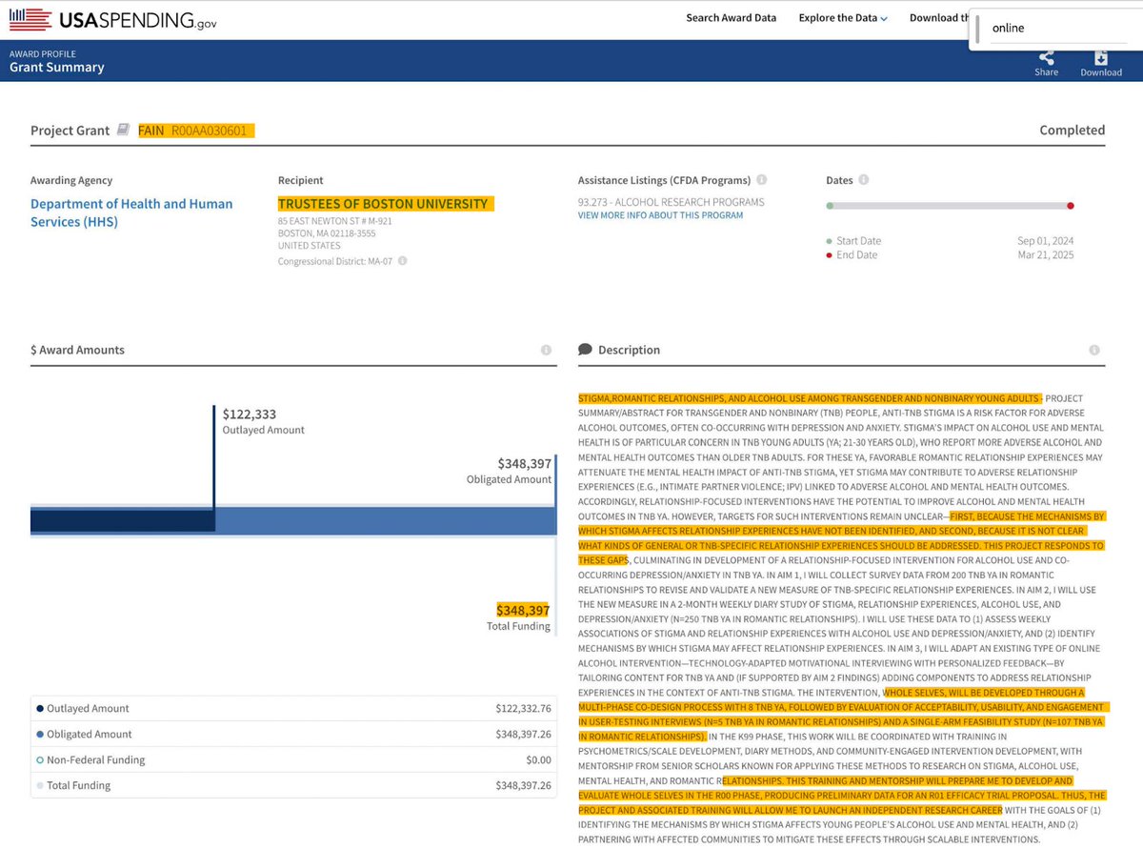
Task: Open Department of Health and Human Services link
Action: [x=131, y=212]
